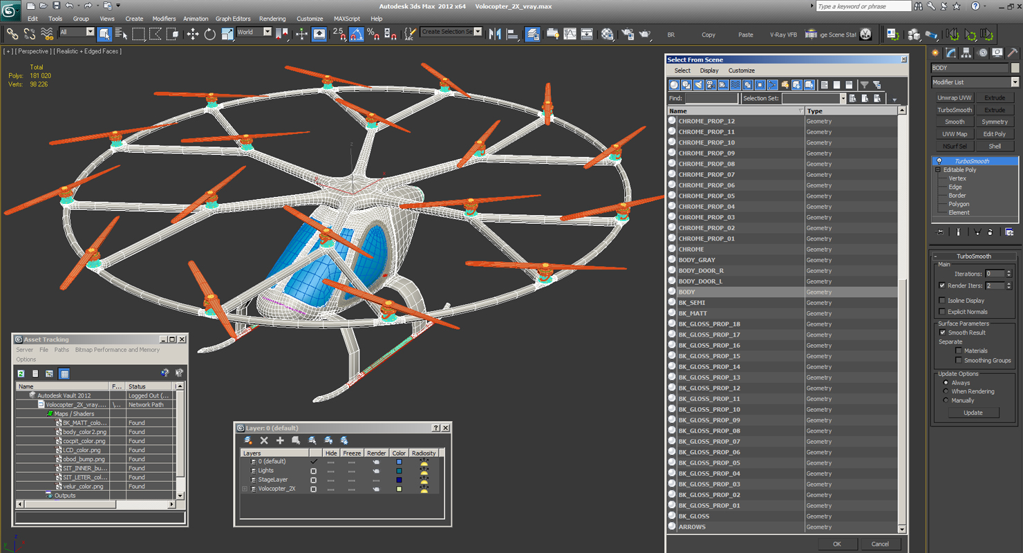The image size is (1023, 553).
Task: Open the Utilities hammer tab
Action: 1012,53
